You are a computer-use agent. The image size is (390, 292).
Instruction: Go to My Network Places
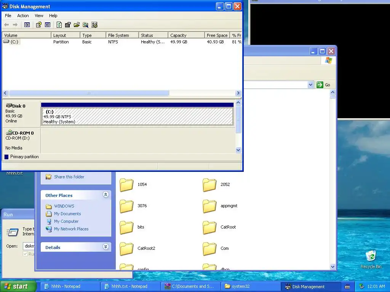pyautogui.click(x=71, y=229)
